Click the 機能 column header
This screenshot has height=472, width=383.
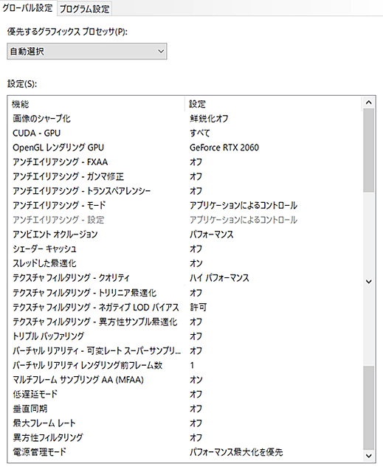97,104
